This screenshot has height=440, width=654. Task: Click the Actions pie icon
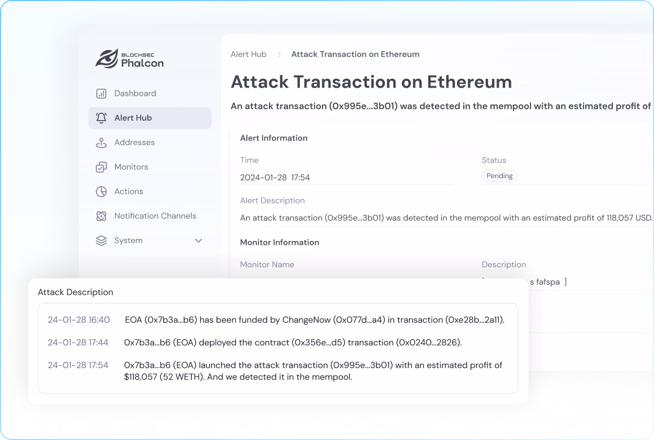(101, 191)
